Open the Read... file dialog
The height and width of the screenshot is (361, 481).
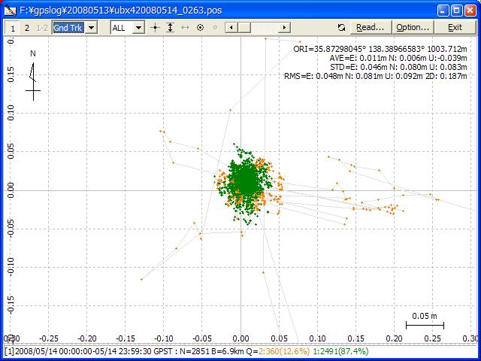(x=370, y=27)
